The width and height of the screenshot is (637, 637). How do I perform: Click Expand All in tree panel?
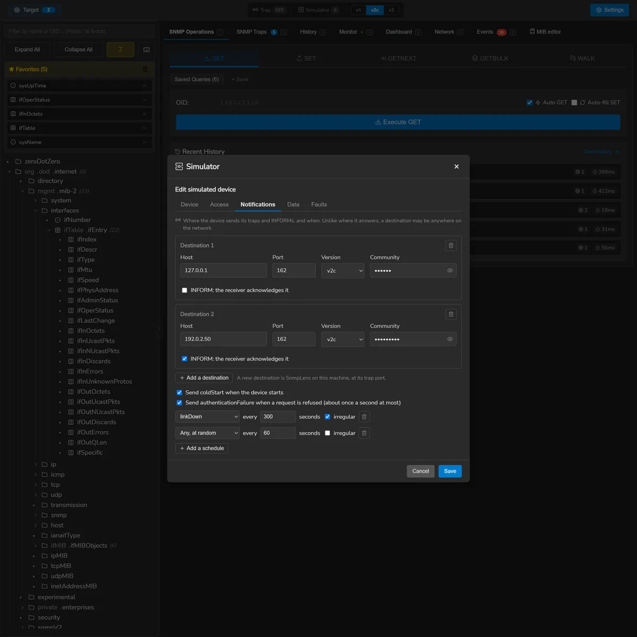(28, 49)
